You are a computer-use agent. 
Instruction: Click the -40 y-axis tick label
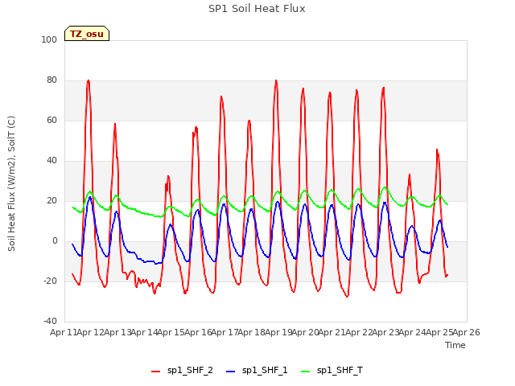tap(50, 321)
